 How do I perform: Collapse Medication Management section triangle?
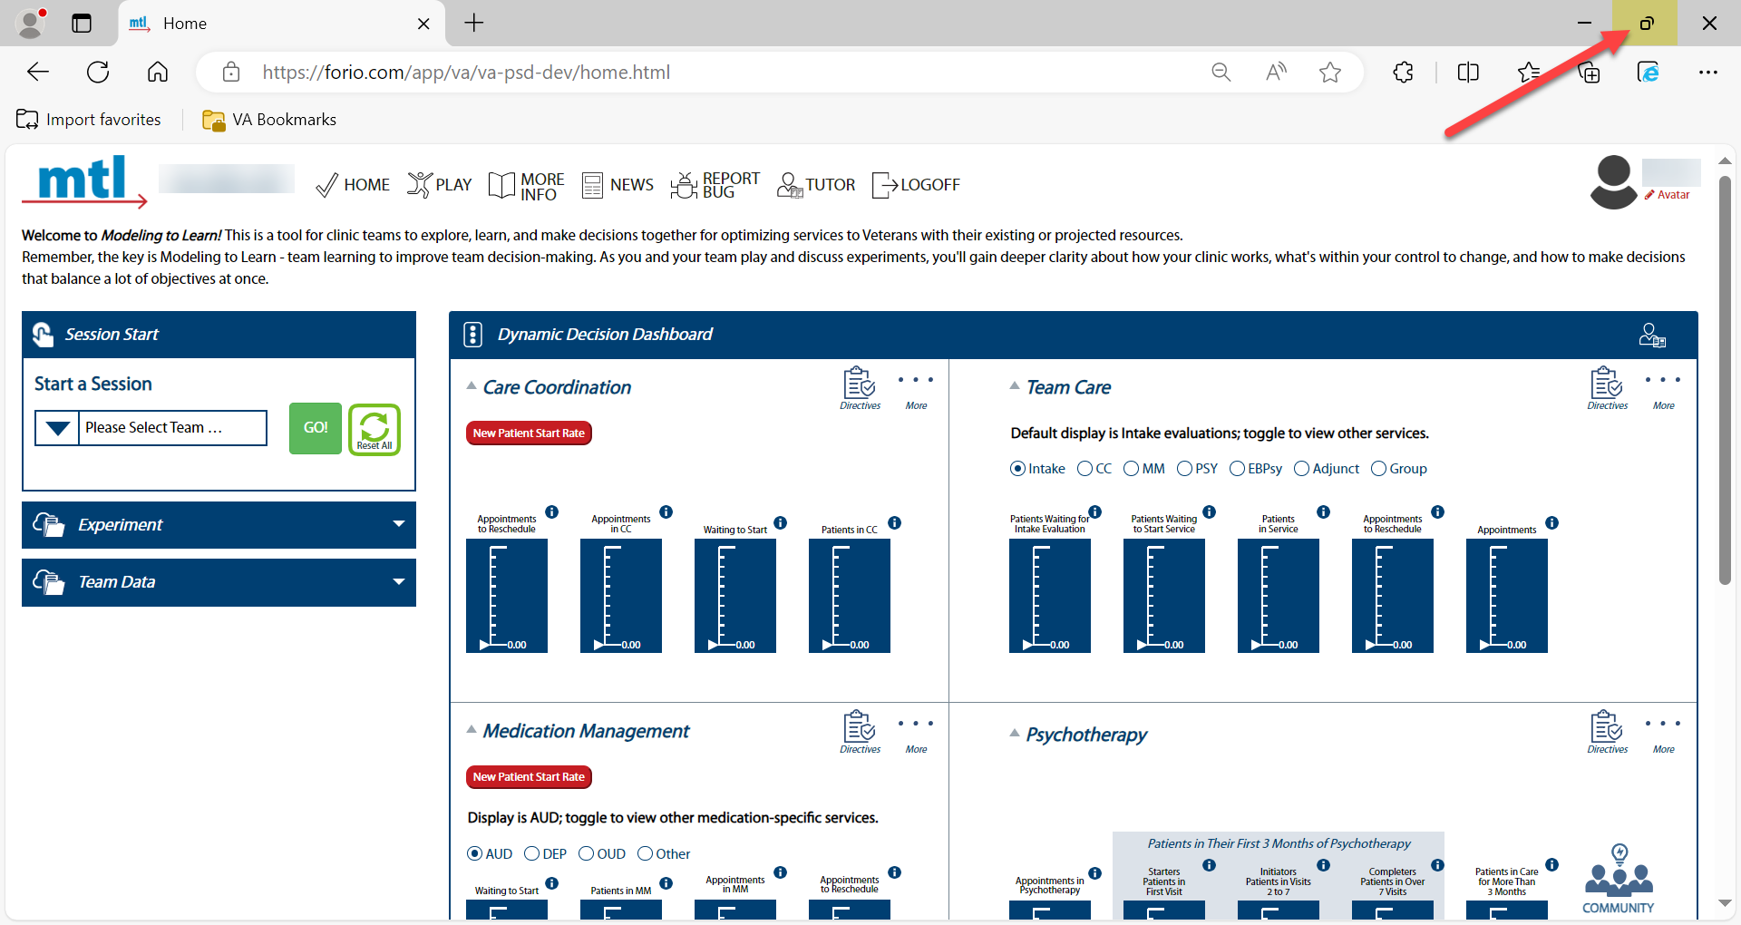point(472,730)
